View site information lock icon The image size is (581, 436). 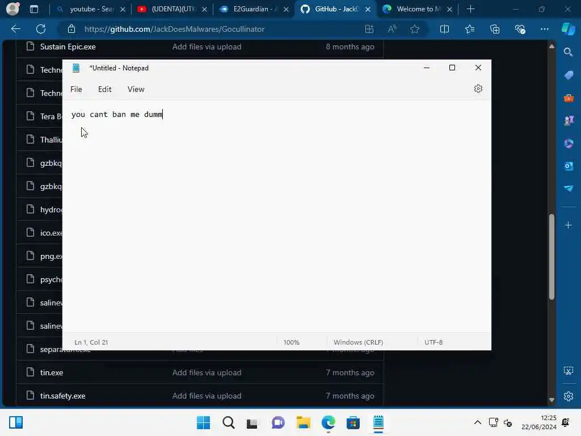(71, 29)
